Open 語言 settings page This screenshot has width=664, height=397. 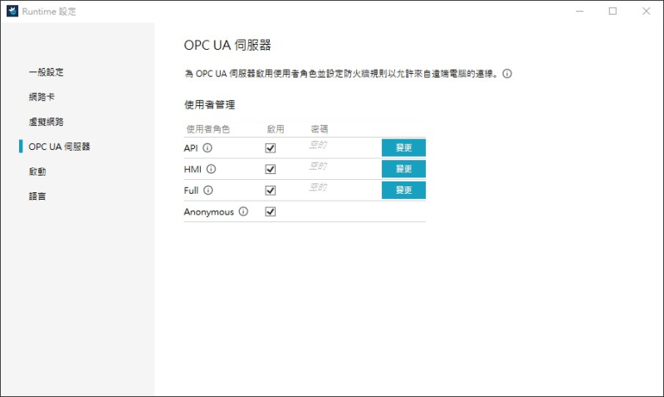pos(37,196)
